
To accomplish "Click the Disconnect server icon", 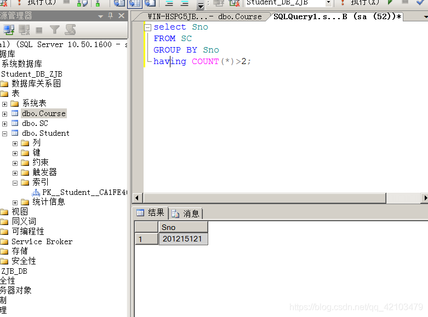I will [x=24, y=30].
